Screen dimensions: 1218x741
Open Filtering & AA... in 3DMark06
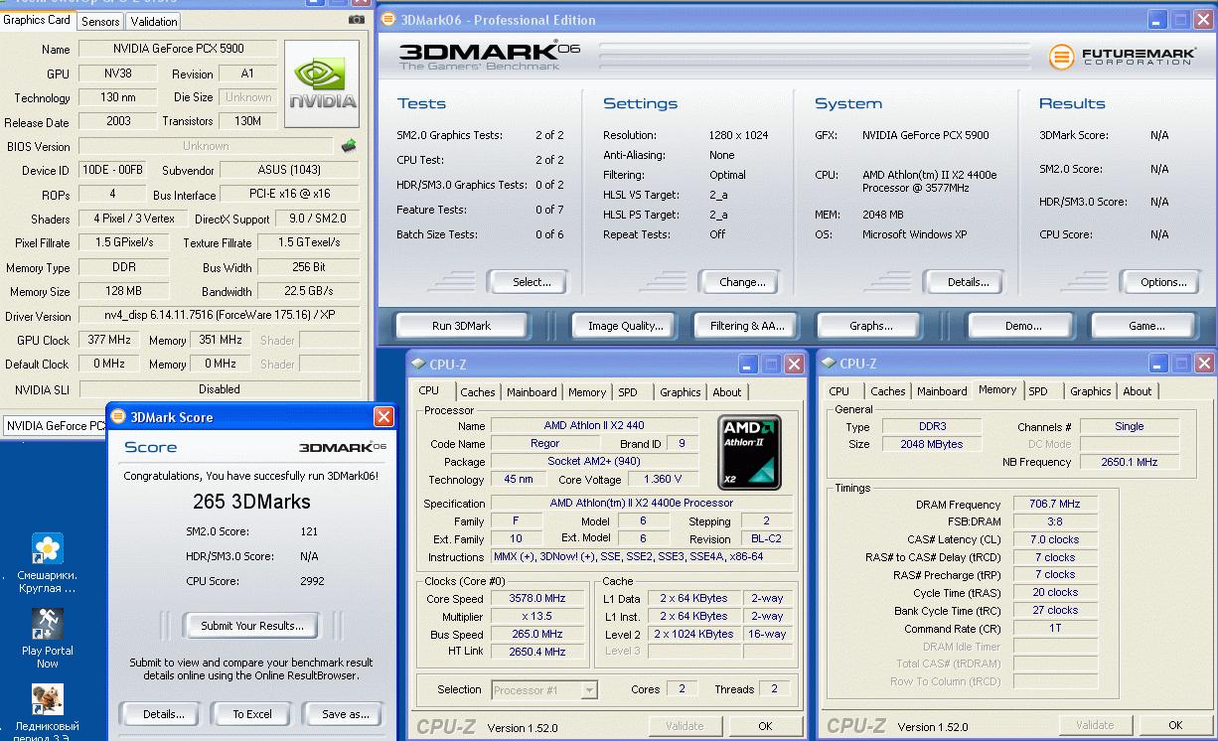747,326
